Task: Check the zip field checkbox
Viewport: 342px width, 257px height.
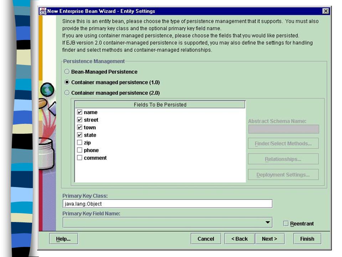Action: pos(79,142)
